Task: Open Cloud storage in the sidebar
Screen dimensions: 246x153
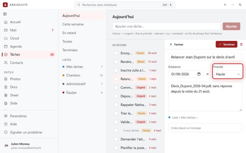Action: [x=29, y=38]
